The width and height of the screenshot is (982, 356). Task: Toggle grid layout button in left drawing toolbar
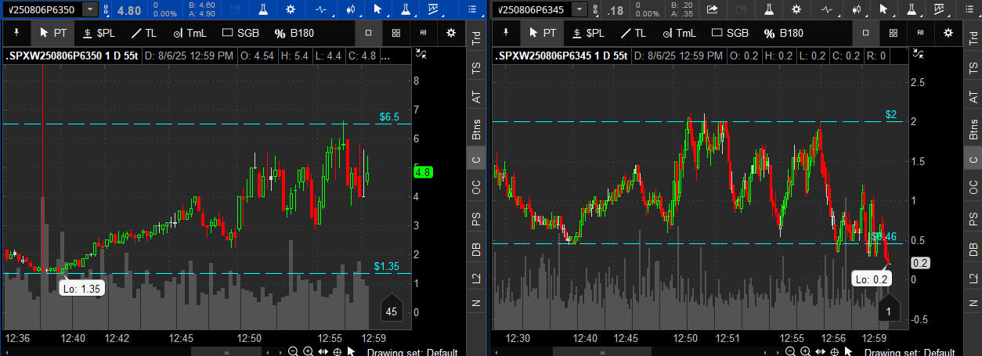396,33
